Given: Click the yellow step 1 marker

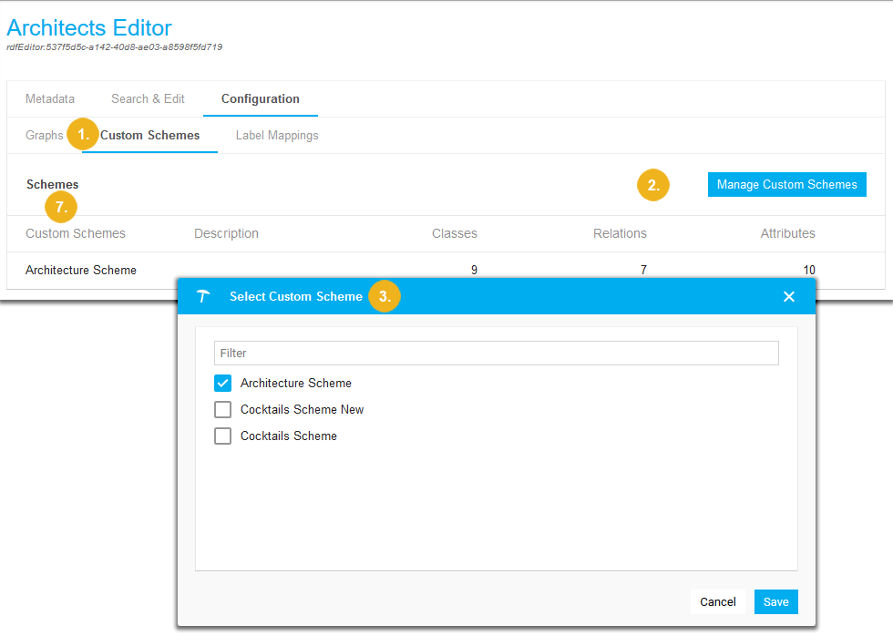Looking at the screenshot, I should (x=83, y=134).
